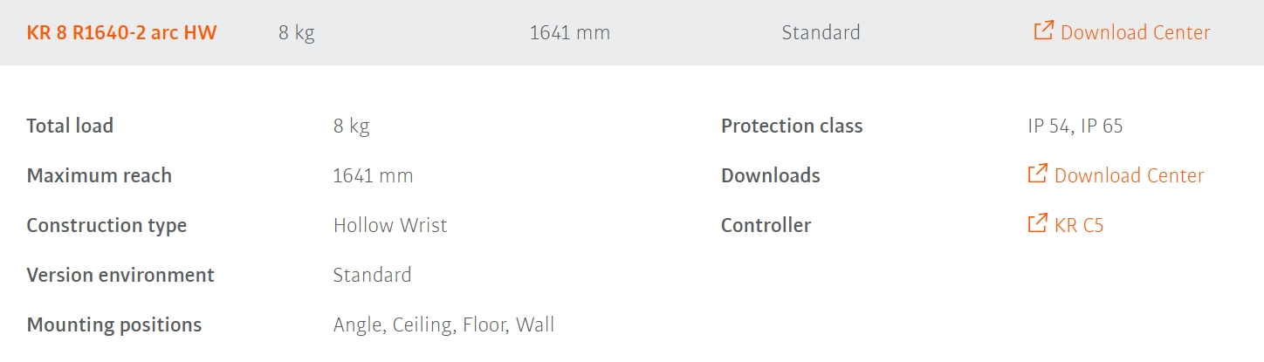Open the KR C5 controller link

point(1079,225)
